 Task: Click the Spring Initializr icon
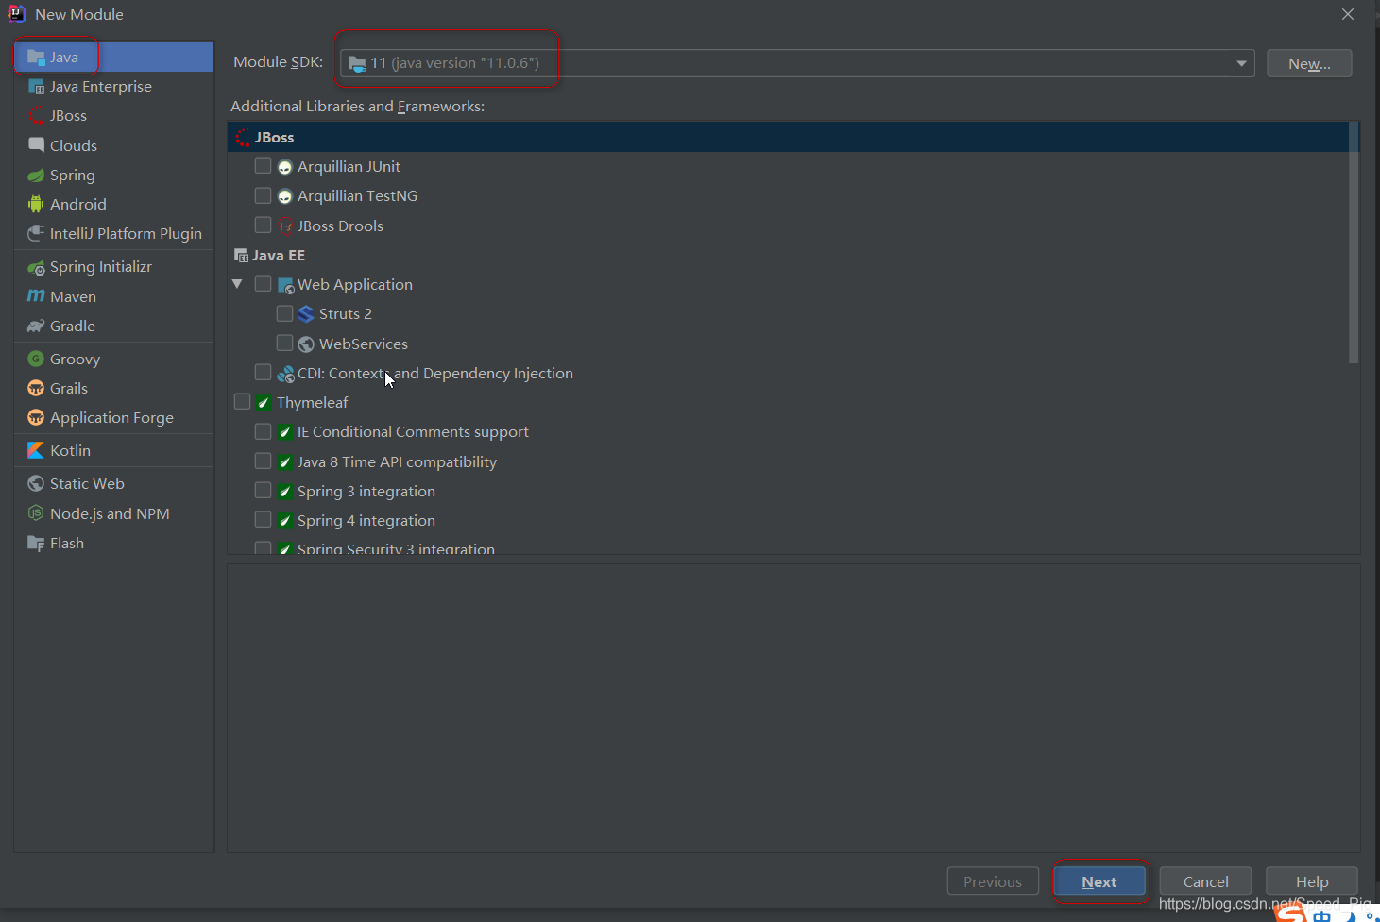[x=36, y=267]
